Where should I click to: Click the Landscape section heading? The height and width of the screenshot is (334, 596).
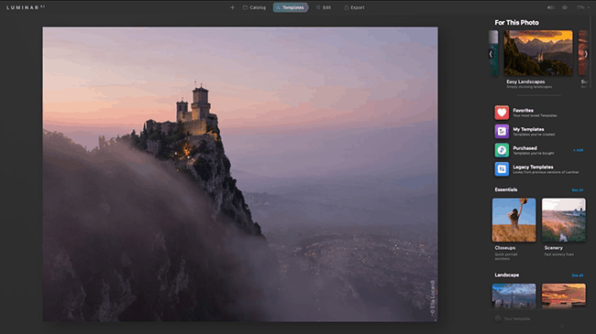(x=507, y=275)
